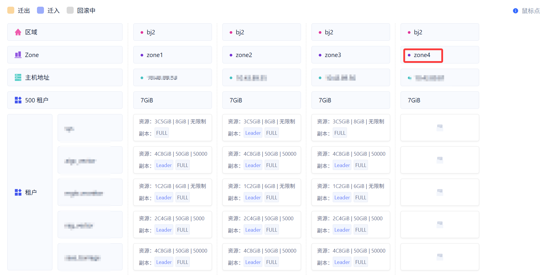The width and height of the screenshot is (540, 275).
Task: Click the 7GiB cell under zone3
Action: [x=350, y=100]
